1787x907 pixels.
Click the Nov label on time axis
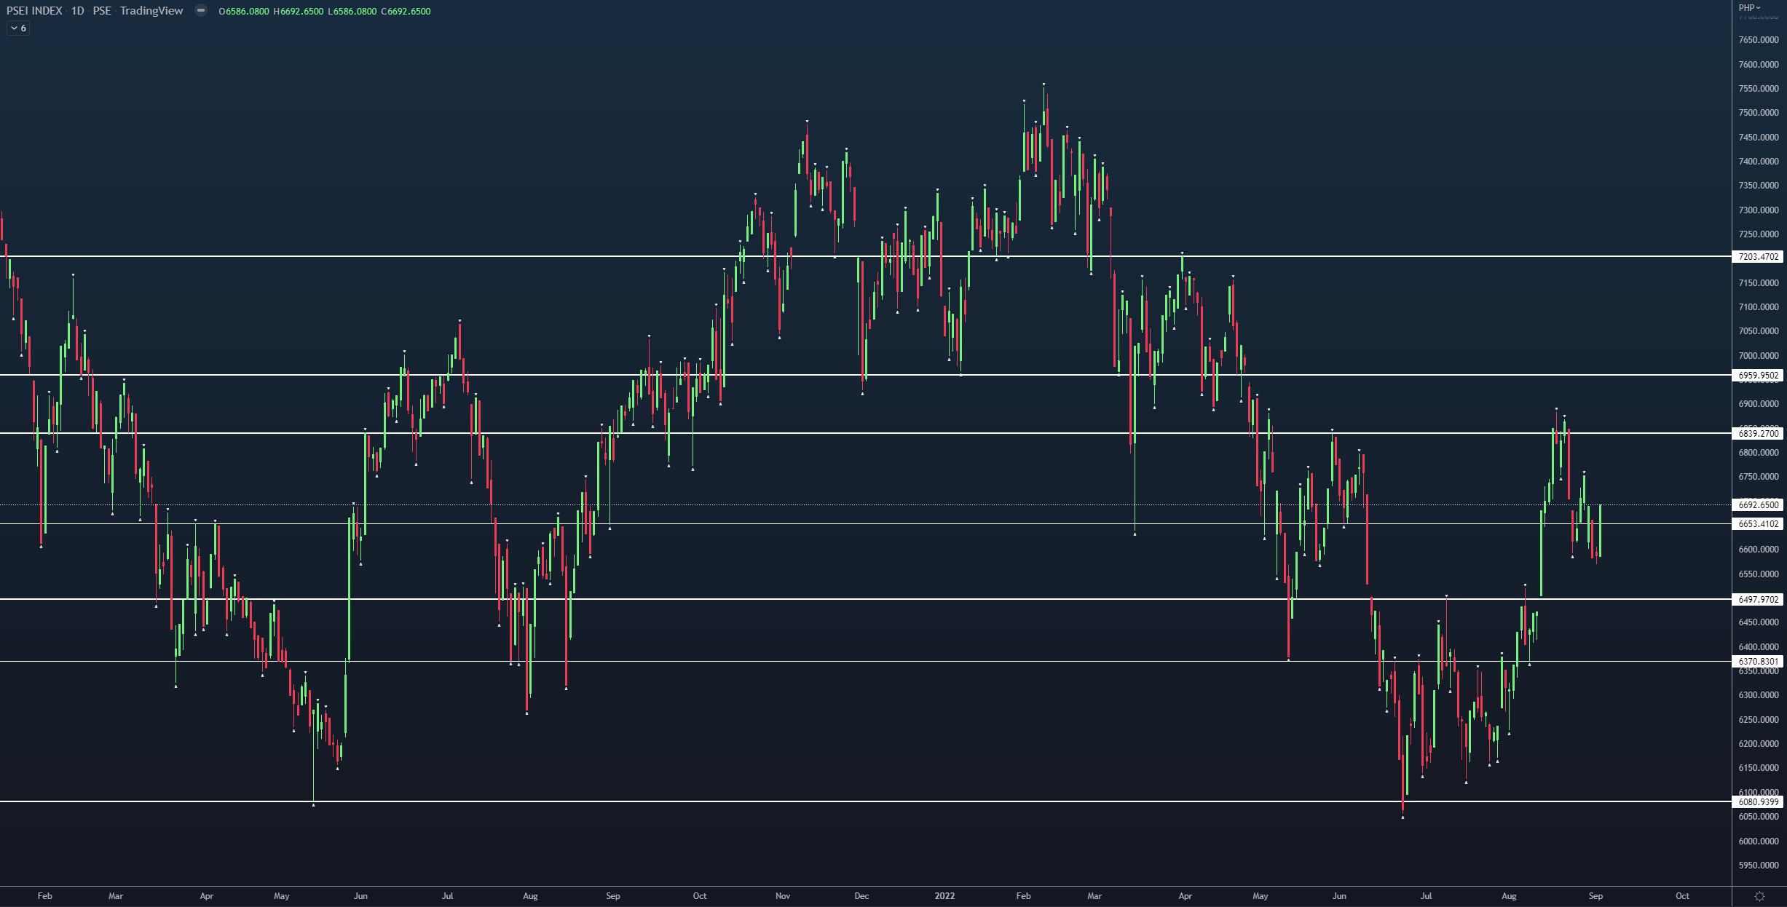pyautogui.click(x=783, y=896)
